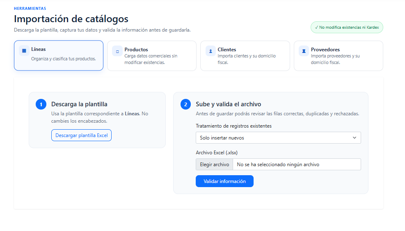Click the Tratamiento de registros existentes label
Screen dimensions: 405x231
[233, 126]
